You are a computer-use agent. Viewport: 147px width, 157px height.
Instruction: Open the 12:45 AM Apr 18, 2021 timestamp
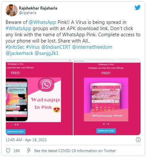pyautogui.click(x=26, y=140)
